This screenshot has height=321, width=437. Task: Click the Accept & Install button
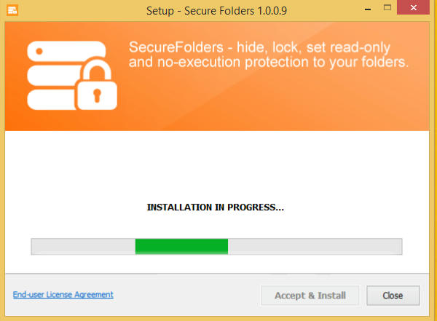click(x=310, y=296)
